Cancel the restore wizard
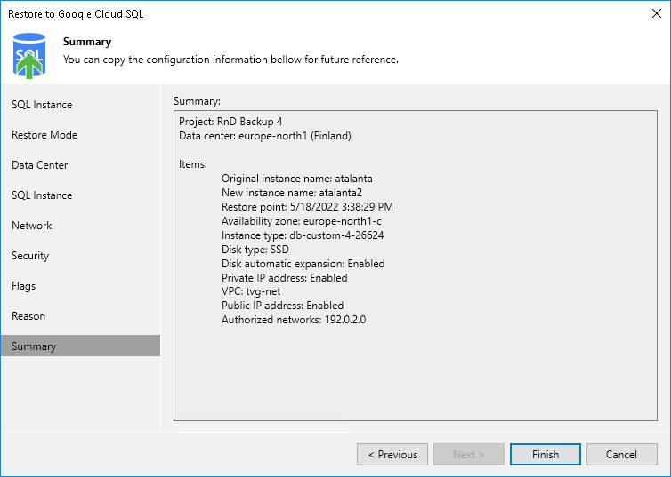This screenshot has height=477, width=671. 621,455
